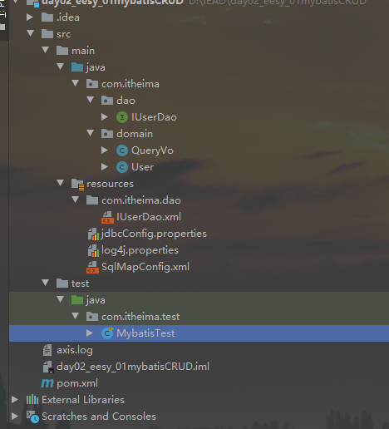
Task: Click the QueryVo class icon
Action: pyautogui.click(x=122, y=150)
